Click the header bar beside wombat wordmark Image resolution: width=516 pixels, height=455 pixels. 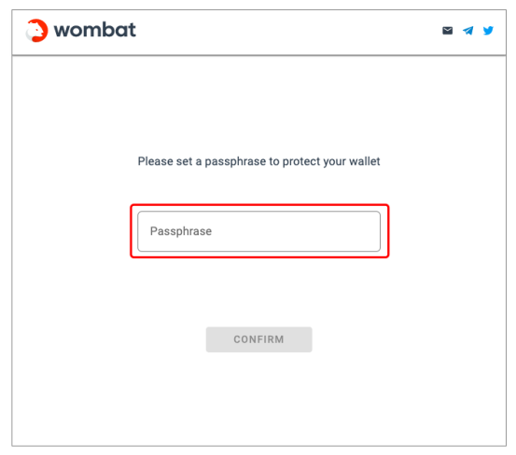[286, 33]
